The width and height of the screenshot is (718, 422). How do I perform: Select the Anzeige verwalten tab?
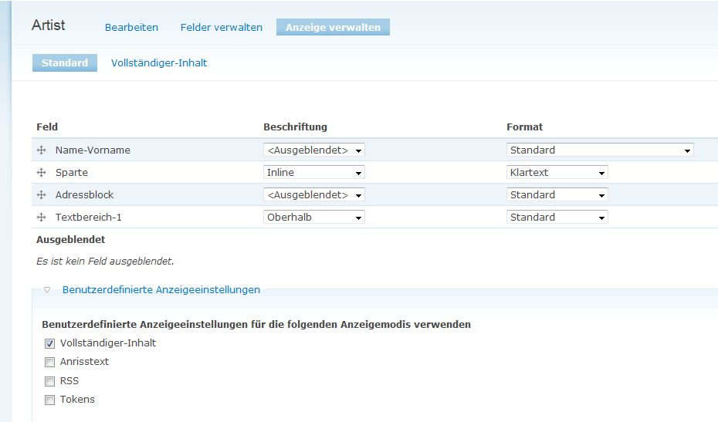(333, 27)
